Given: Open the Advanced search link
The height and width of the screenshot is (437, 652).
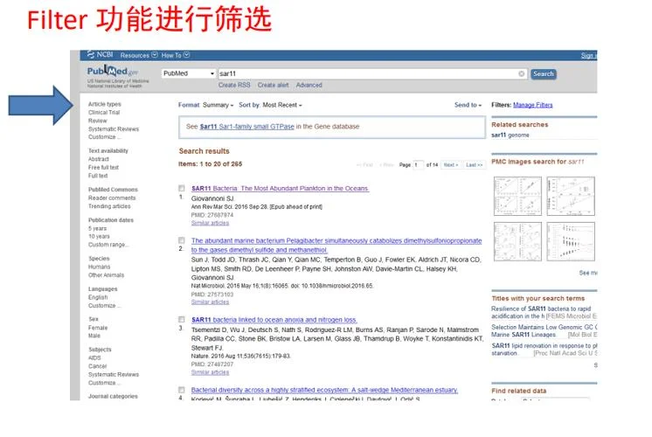Looking at the screenshot, I should (309, 85).
